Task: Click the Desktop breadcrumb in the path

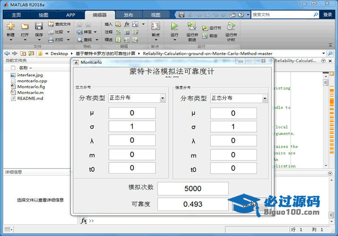Action: click(59, 53)
